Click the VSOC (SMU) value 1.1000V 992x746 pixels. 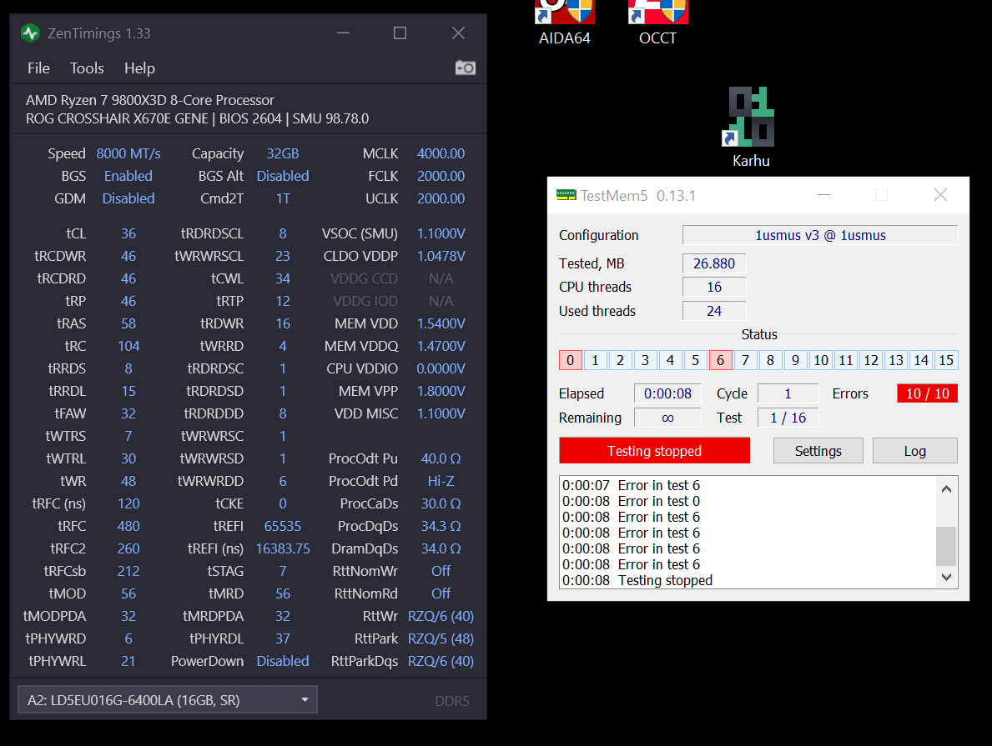click(x=441, y=234)
